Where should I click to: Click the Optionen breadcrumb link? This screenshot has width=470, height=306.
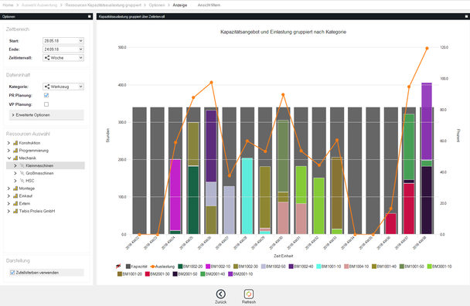point(157,5)
